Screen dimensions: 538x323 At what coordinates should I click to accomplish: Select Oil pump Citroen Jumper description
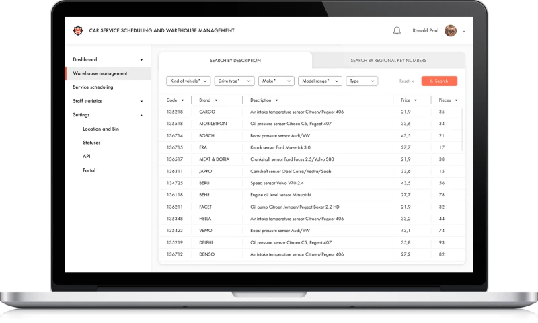click(x=295, y=207)
